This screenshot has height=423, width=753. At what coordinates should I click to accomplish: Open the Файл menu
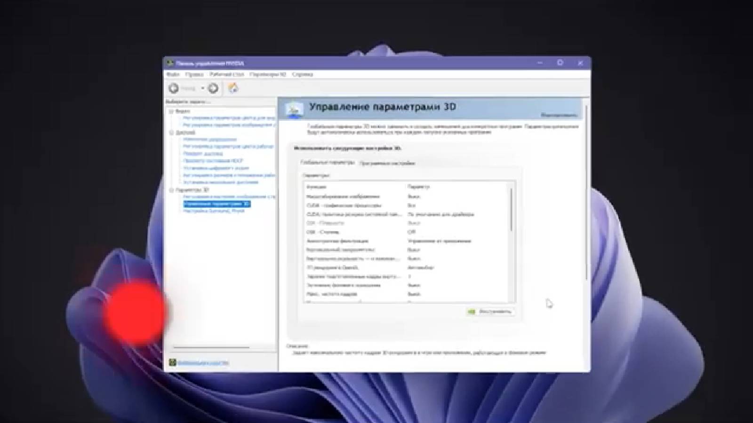173,74
